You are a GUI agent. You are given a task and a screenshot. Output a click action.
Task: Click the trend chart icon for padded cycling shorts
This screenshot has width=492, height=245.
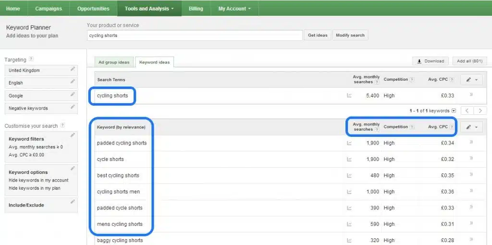click(x=349, y=143)
